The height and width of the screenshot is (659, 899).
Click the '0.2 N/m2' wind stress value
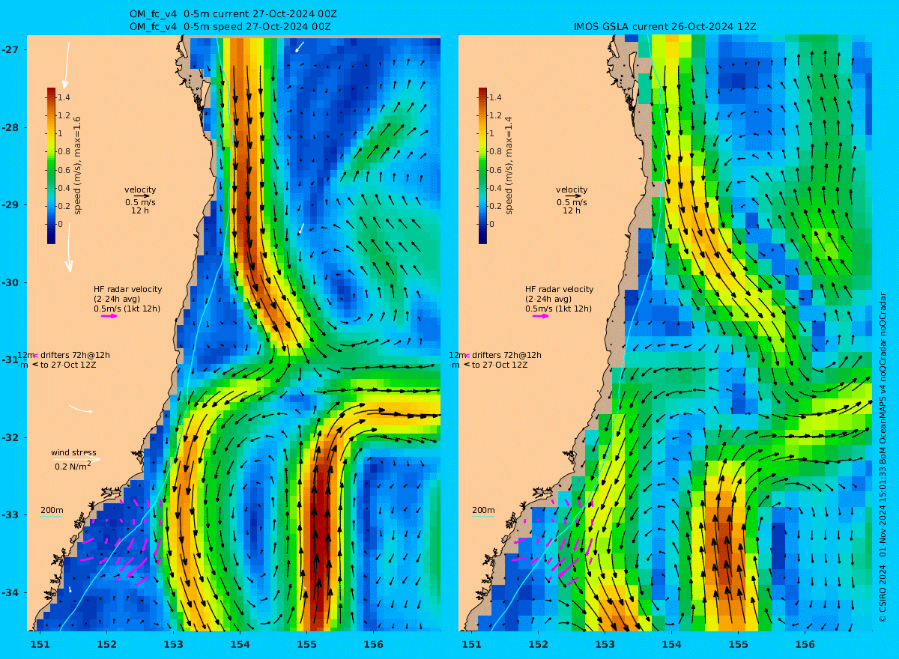tap(73, 466)
